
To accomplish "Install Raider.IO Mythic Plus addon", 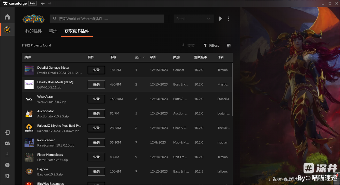I will point(96,128).
